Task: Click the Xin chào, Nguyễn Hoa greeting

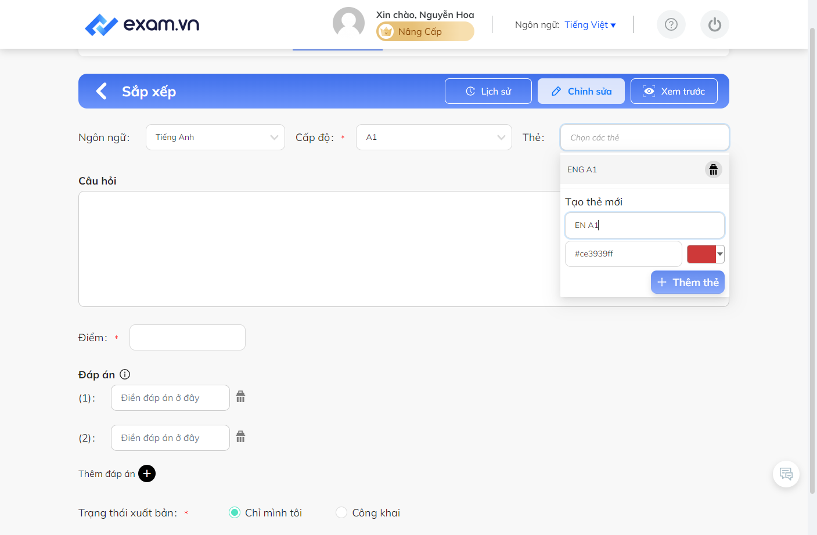Action: [x=425, y=15]
